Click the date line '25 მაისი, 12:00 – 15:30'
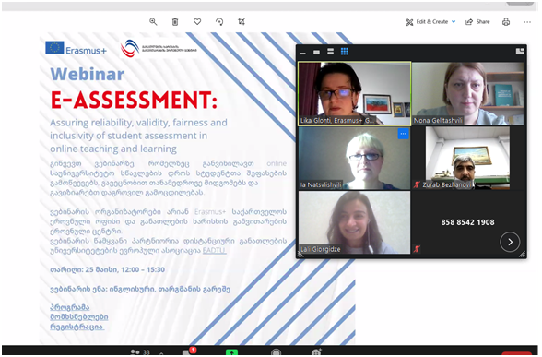The width and height of the screenshot is (542, 357). (108, 269)
